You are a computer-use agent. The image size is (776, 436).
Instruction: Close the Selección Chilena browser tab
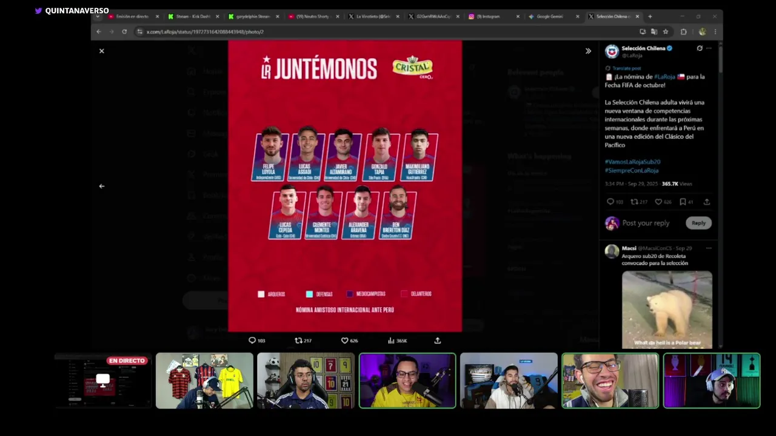(x=637, y=16)
